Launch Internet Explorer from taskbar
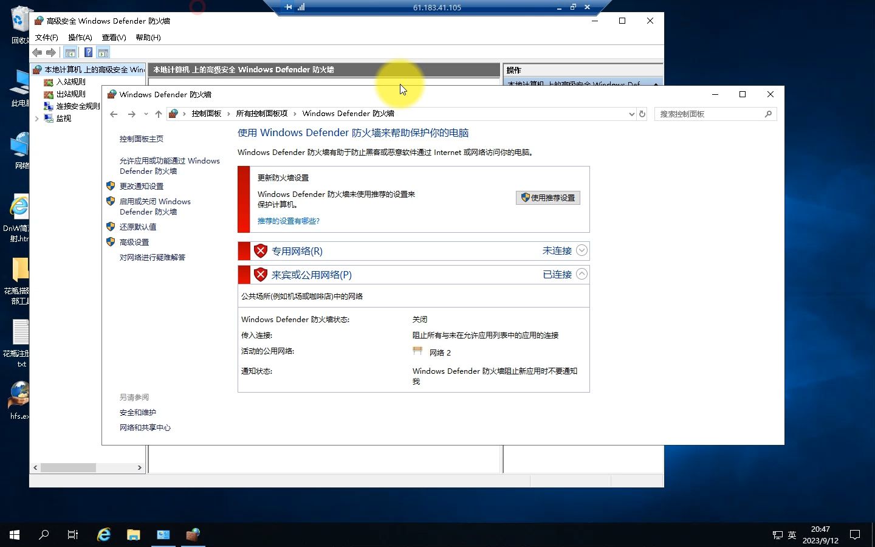Image resolution: width=875 pixels, height=547 pixels. [x=104, y=535]
